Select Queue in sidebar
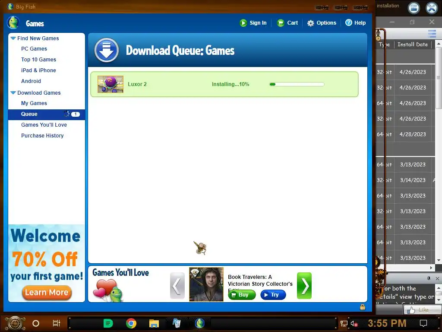Viewport: 442px width, 332px height. tap(47, 114)
